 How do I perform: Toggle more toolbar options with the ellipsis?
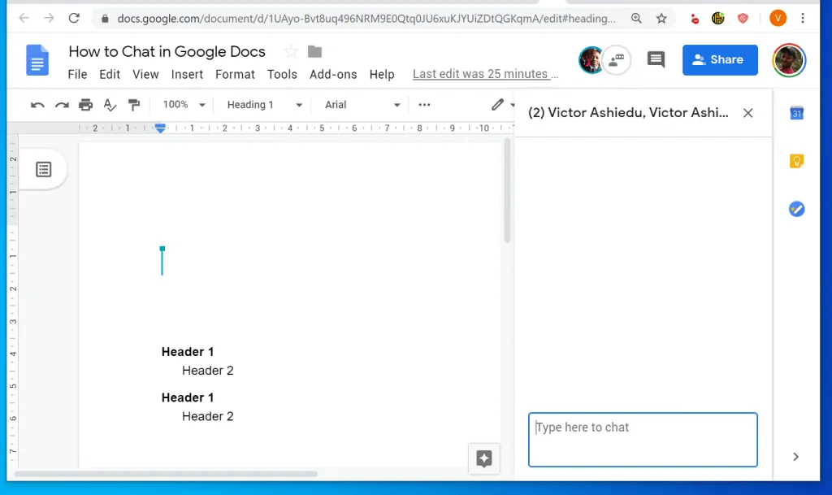click(423, 105)
